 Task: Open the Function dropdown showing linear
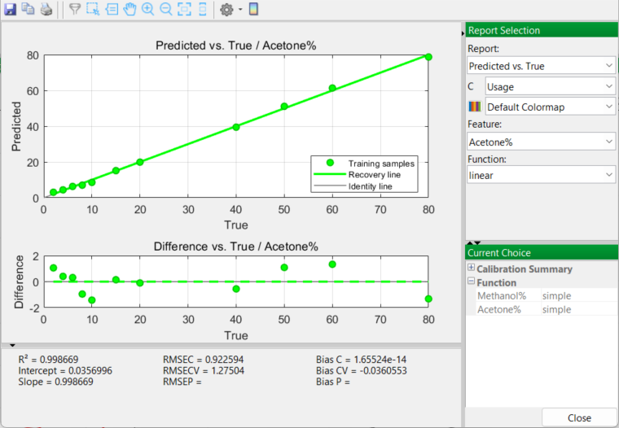coord(541,175)
